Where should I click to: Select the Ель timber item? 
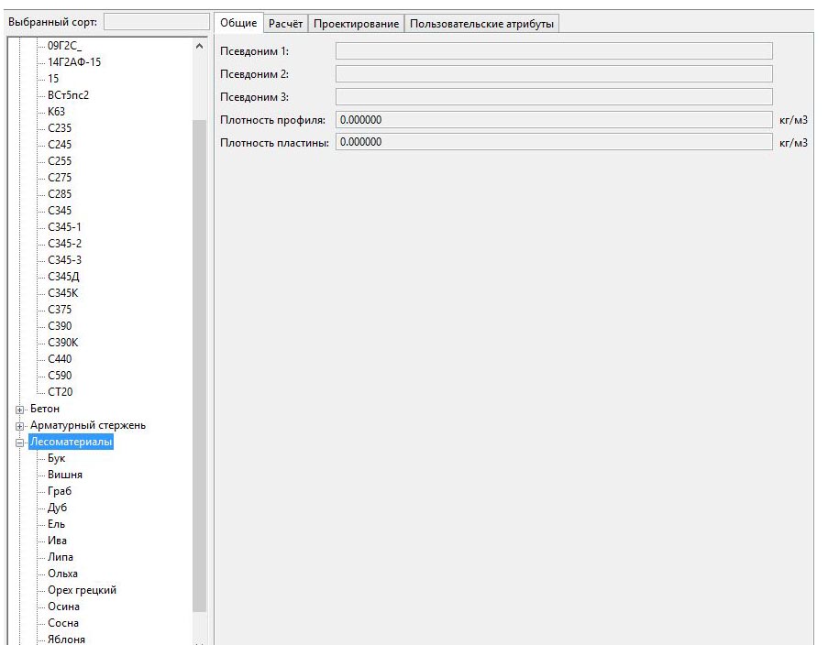pyautogui.click(x=56, y=524)
